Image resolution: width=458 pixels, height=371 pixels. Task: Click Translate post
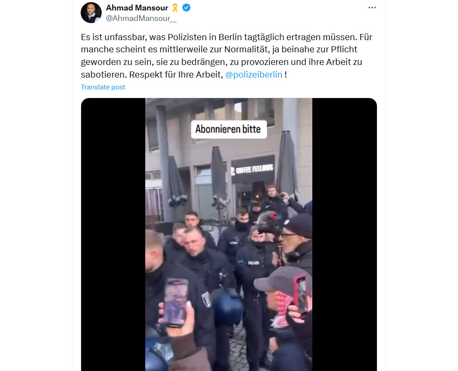pos(103,87)
